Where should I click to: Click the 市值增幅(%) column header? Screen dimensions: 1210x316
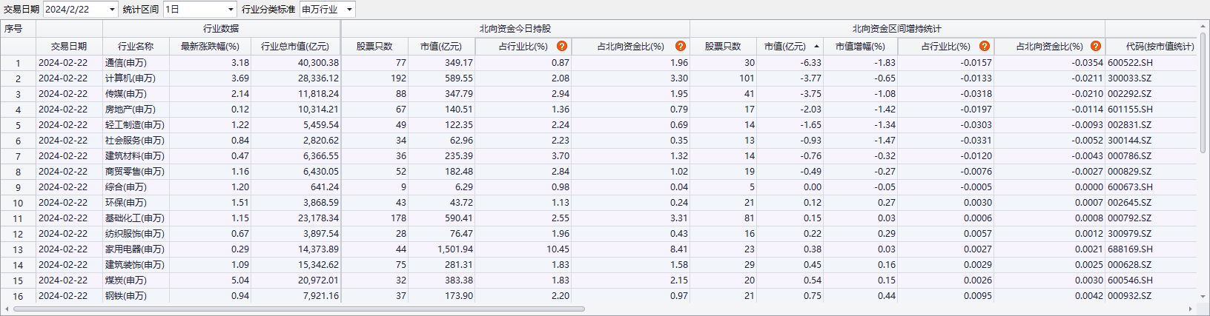pos(860,47)
